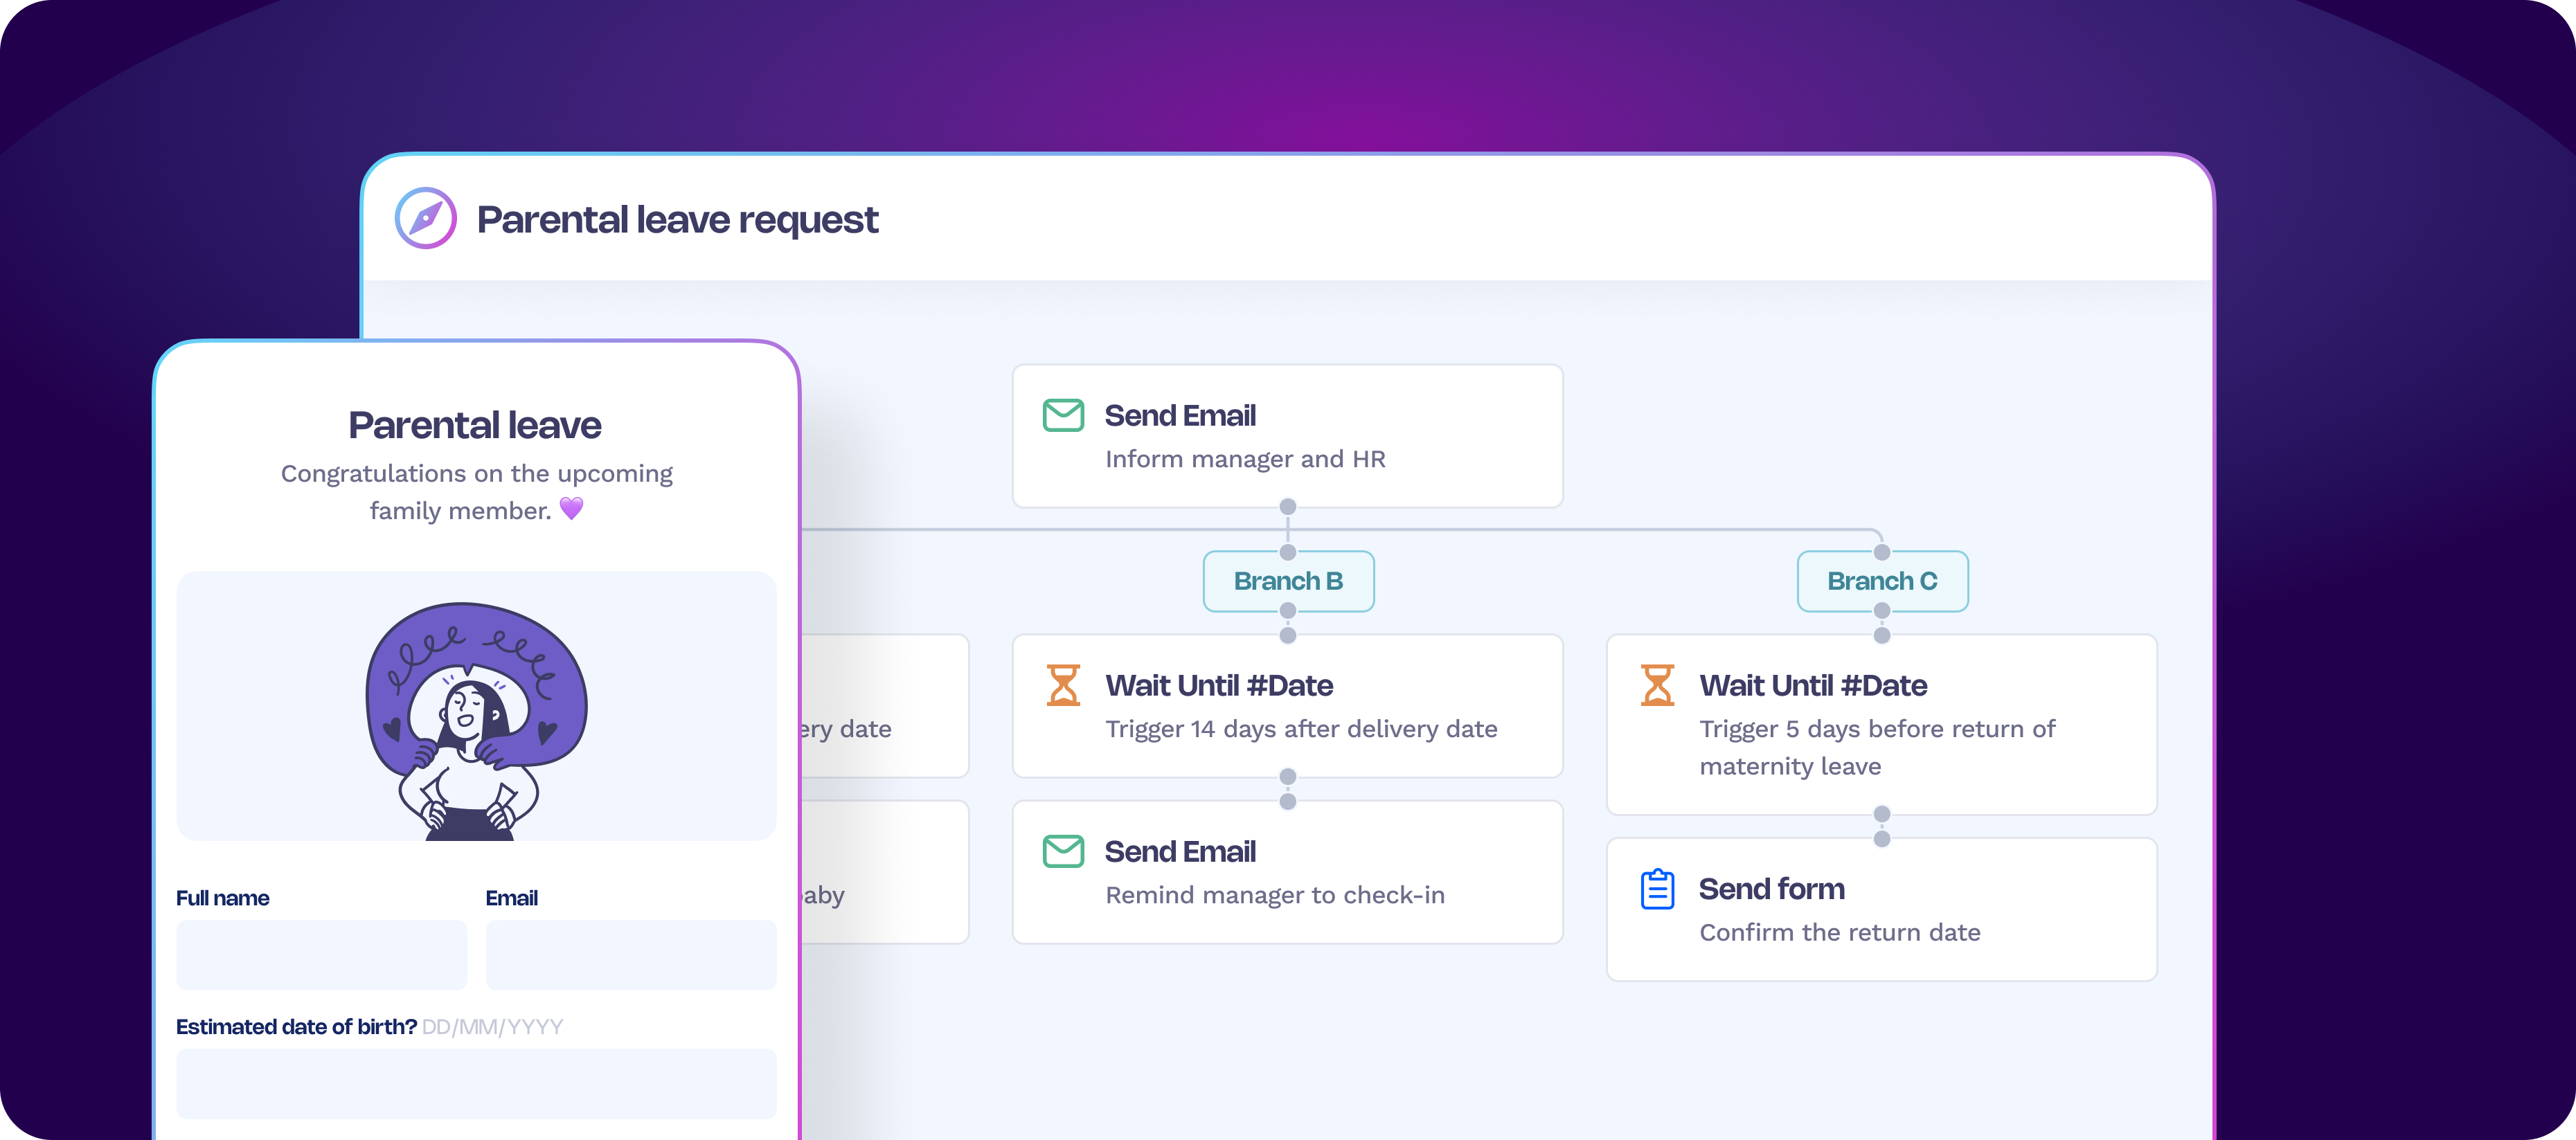Click the connector dot on top of Branch C
The image size is (2576, 1140).
point(1882,552)
